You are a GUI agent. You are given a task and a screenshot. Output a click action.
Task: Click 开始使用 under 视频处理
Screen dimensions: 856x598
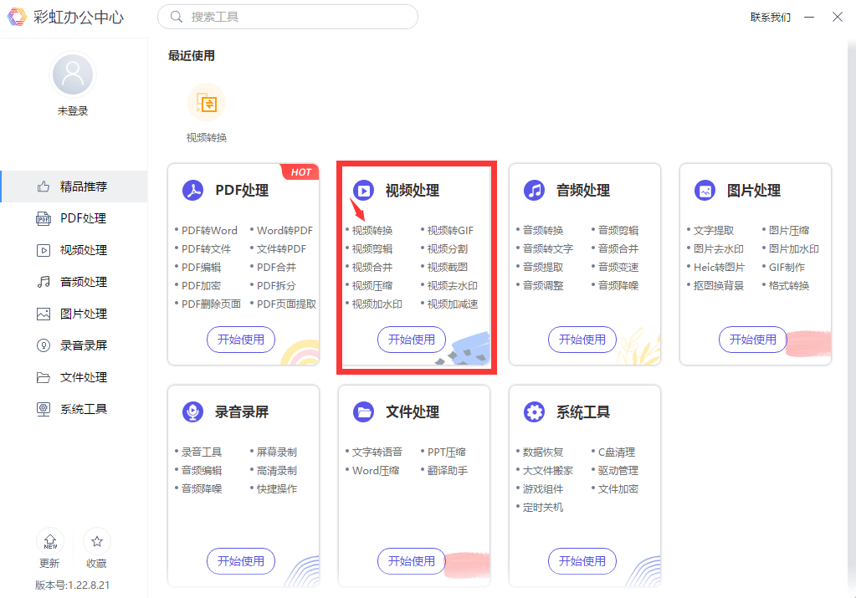[x=411, y=340]
